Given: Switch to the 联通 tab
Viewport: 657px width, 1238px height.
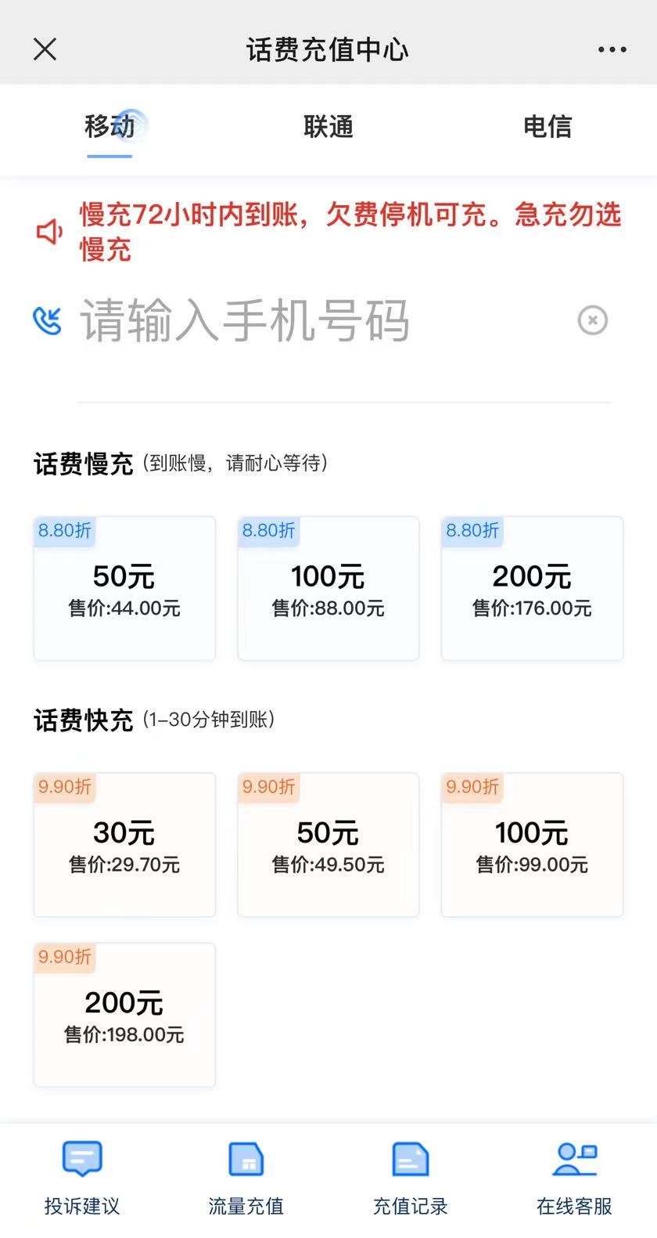Looking at the screenshot, I should pyautogui.click(x=328, y=126).
